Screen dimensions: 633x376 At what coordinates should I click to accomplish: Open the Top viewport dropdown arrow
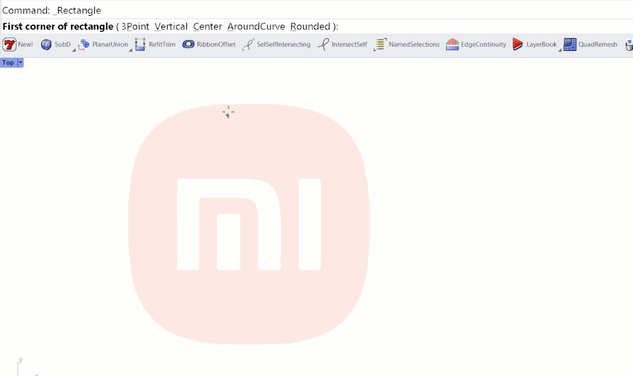pos(20,63)
